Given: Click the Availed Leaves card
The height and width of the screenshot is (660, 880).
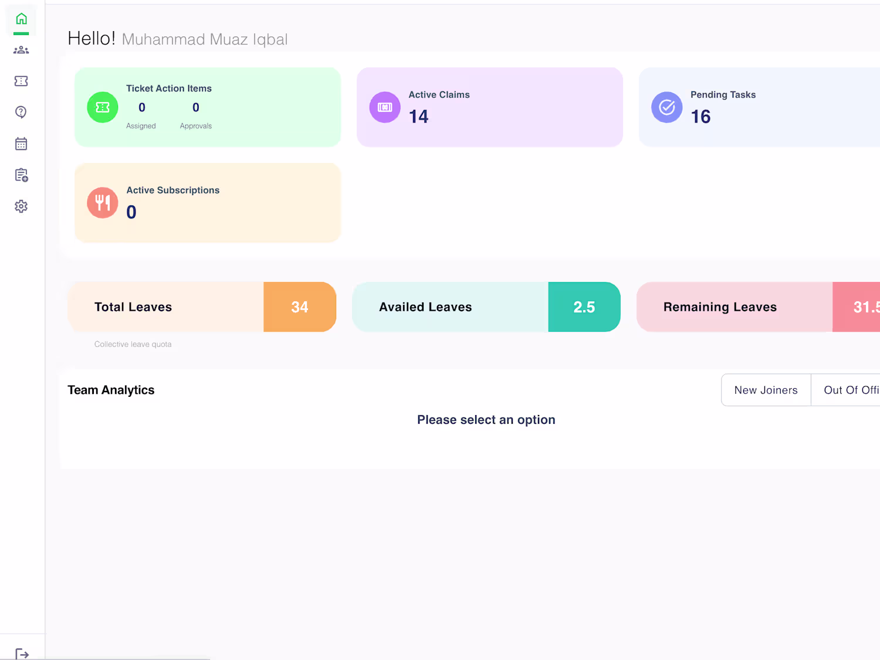Looking at the screenshot, I should 486,307.
